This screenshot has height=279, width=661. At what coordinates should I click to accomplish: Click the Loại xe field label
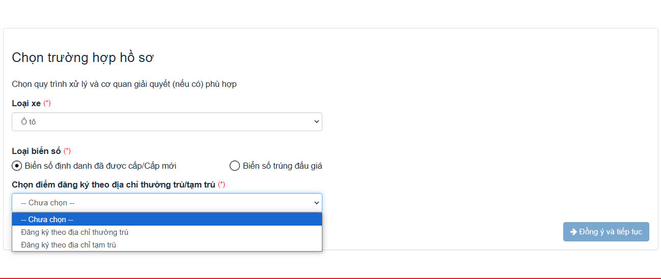(26, 103)
